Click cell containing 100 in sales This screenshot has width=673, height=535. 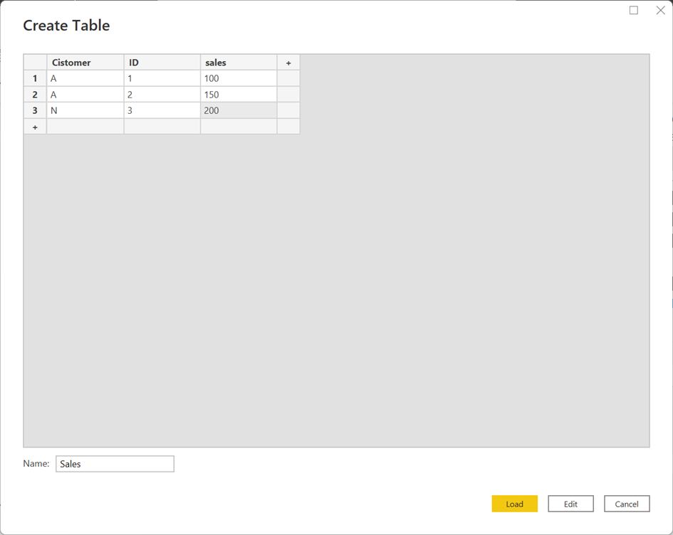coord(238,78)
